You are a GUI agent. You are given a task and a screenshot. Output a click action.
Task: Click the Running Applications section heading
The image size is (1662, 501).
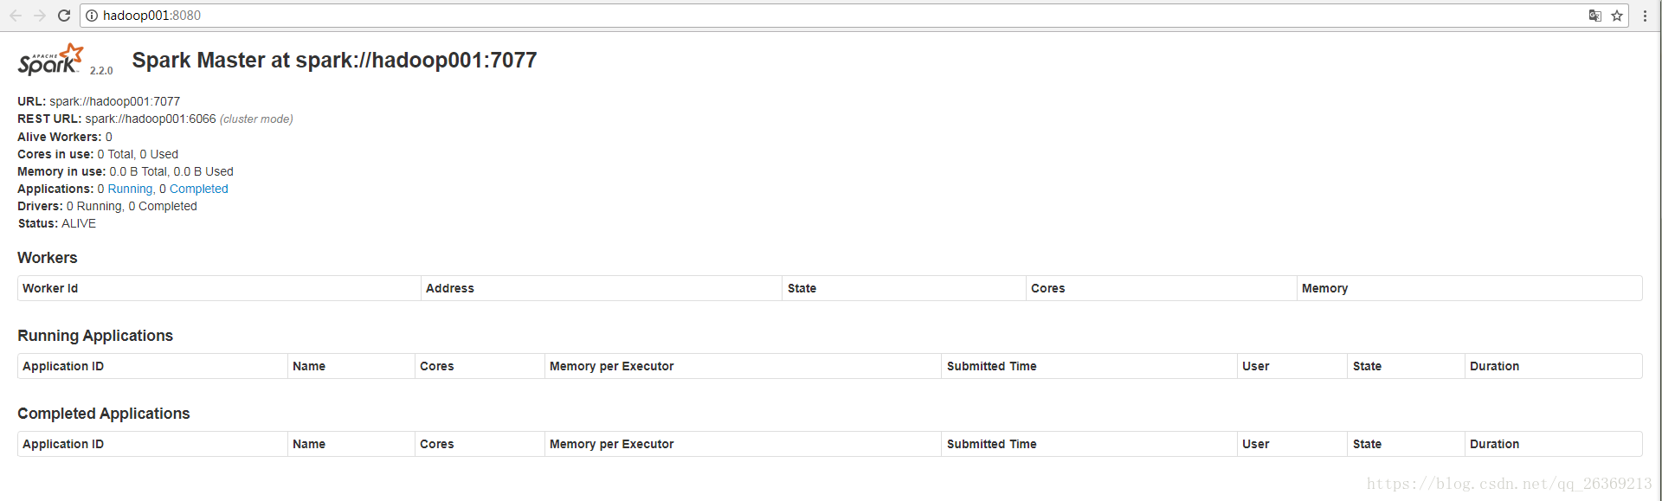click(x=95, y=336)
